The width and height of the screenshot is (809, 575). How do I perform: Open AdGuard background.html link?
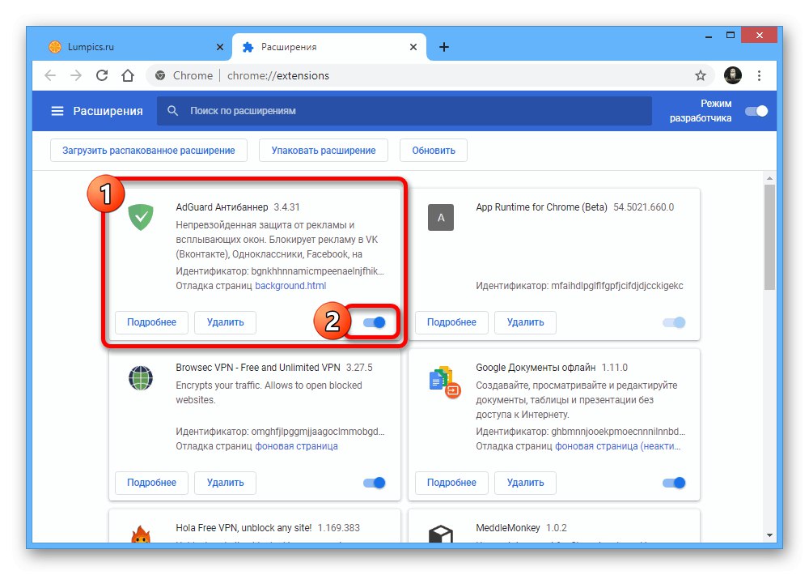pos(290,286)
